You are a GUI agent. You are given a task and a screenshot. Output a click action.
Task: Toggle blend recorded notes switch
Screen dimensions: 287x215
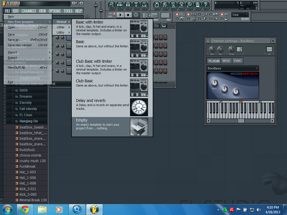[x=200, y=14]
